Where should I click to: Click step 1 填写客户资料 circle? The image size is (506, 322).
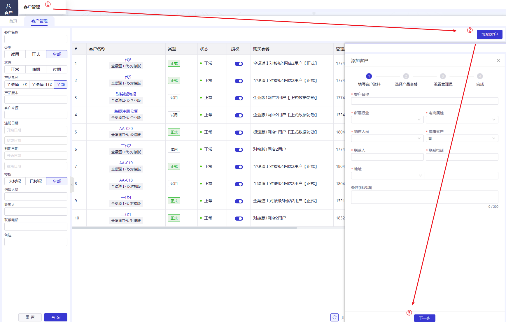pyautogui.click(x=369, y=76)
